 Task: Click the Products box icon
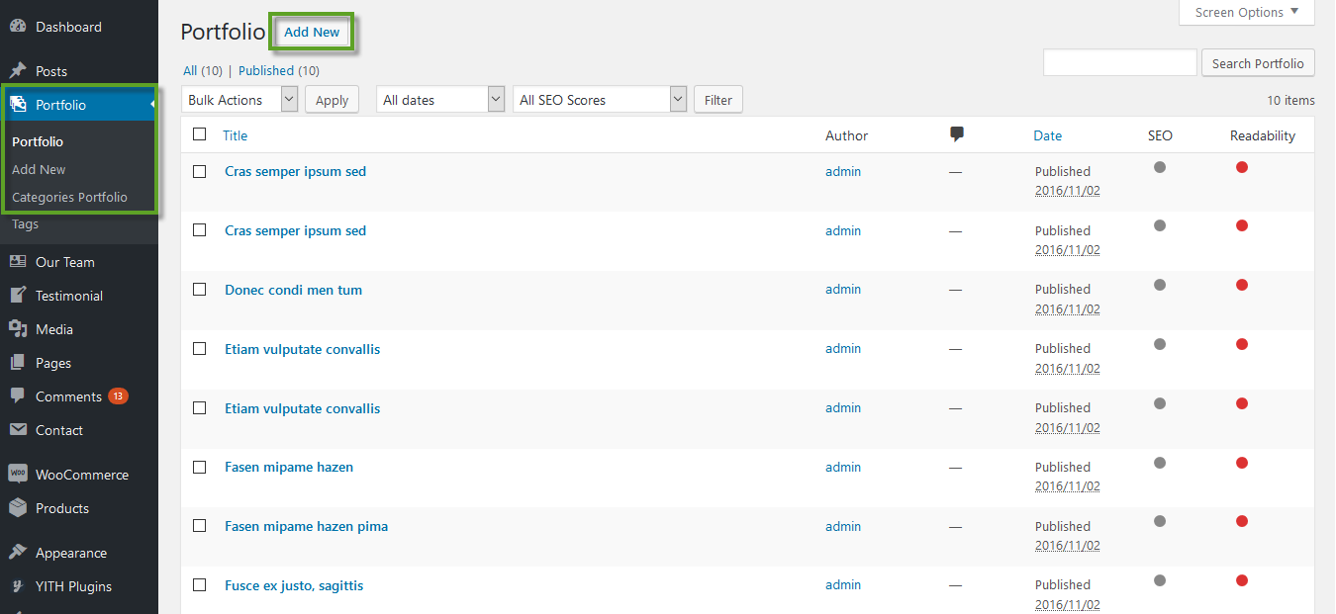[17, 508]
